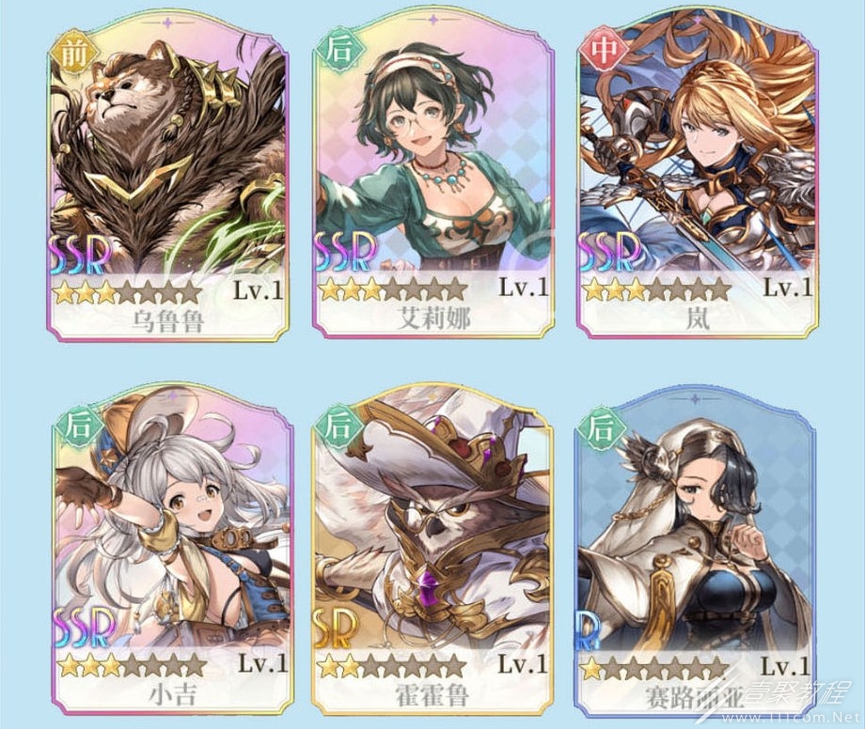Image resolution: width=865 pixels, height=729 pixels.
Task: Click the gold SR rarity icon on 霍霍鲁 card
Action: click(336, 628)
